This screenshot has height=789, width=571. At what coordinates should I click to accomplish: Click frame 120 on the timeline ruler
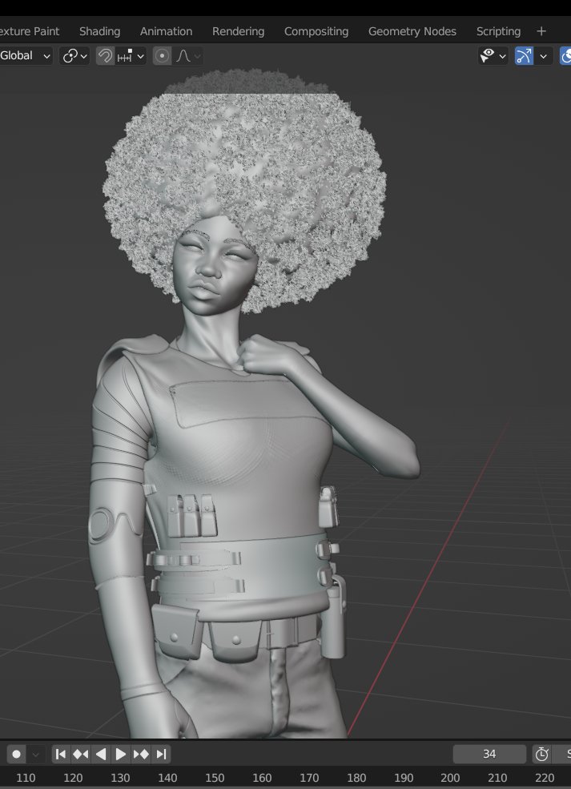[73, 778]
